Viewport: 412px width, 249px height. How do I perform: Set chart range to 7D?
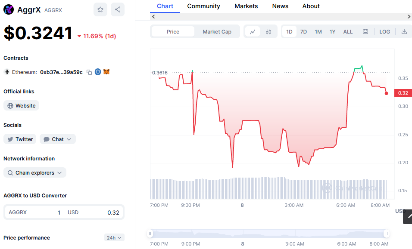click(303, 32)
